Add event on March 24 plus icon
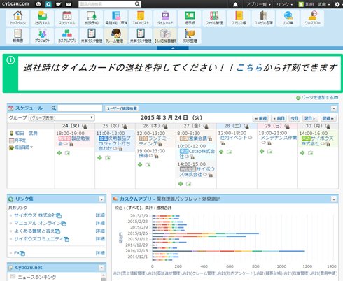 pos(59,153)
